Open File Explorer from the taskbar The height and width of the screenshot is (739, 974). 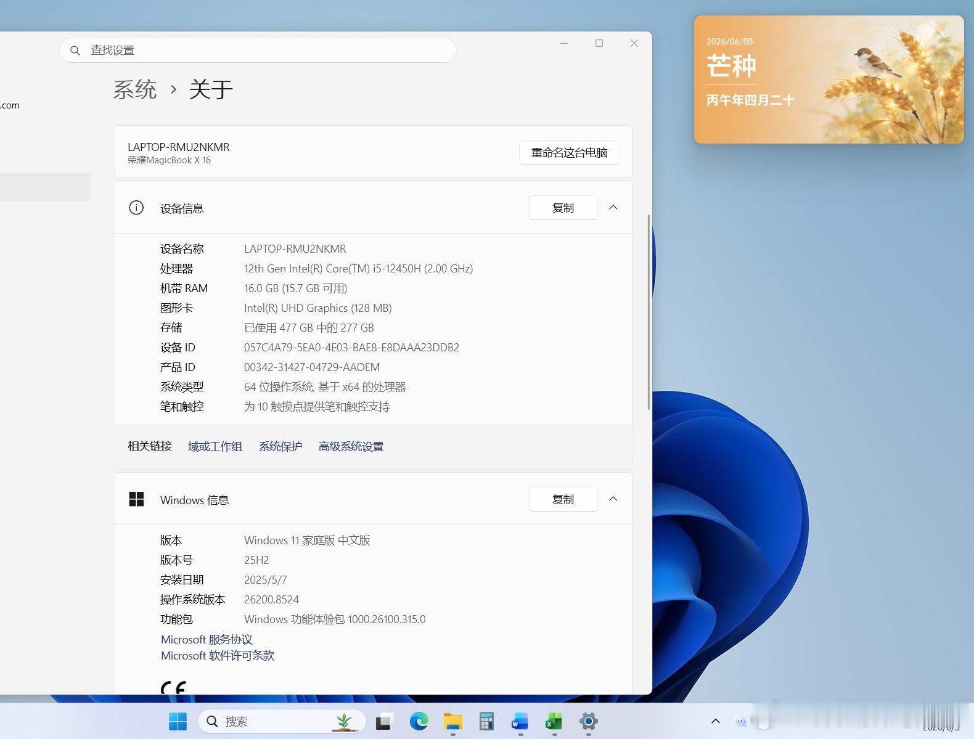(453, 721)
